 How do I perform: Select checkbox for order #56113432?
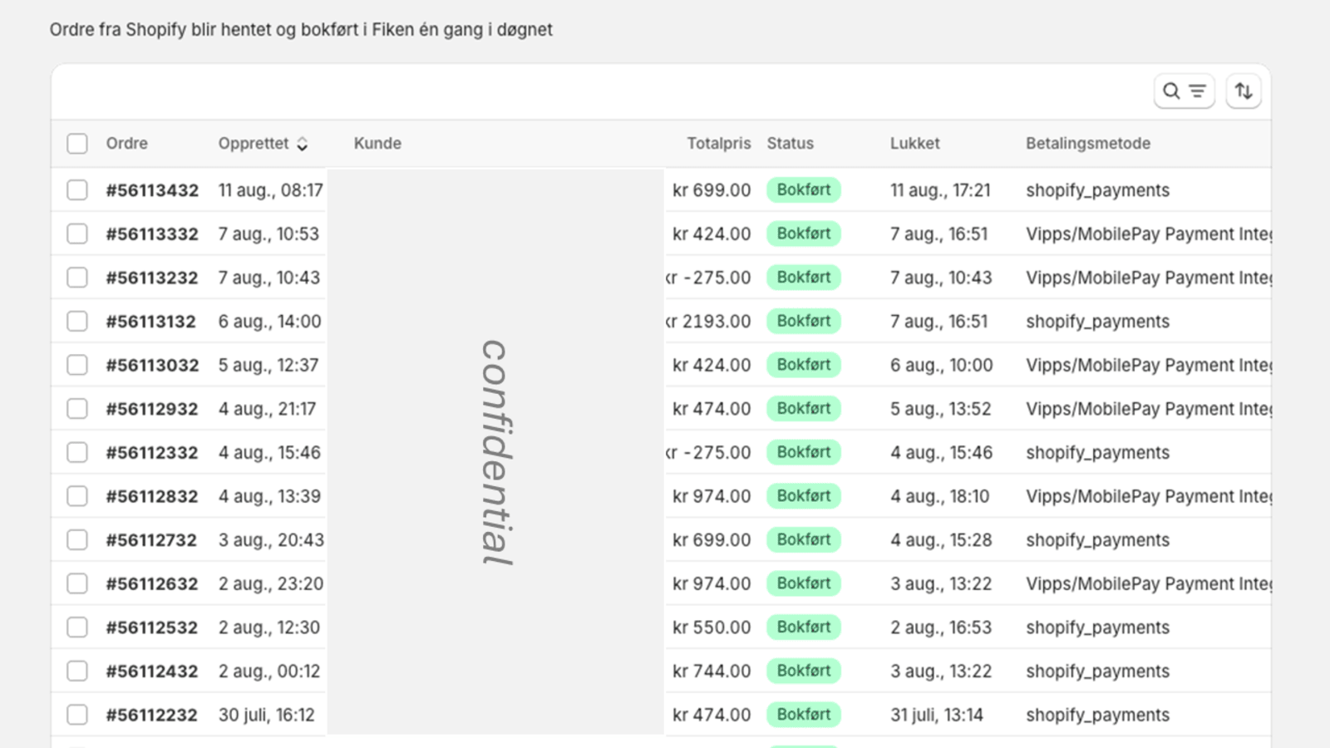pyautogui.click(x=77, y=190)
